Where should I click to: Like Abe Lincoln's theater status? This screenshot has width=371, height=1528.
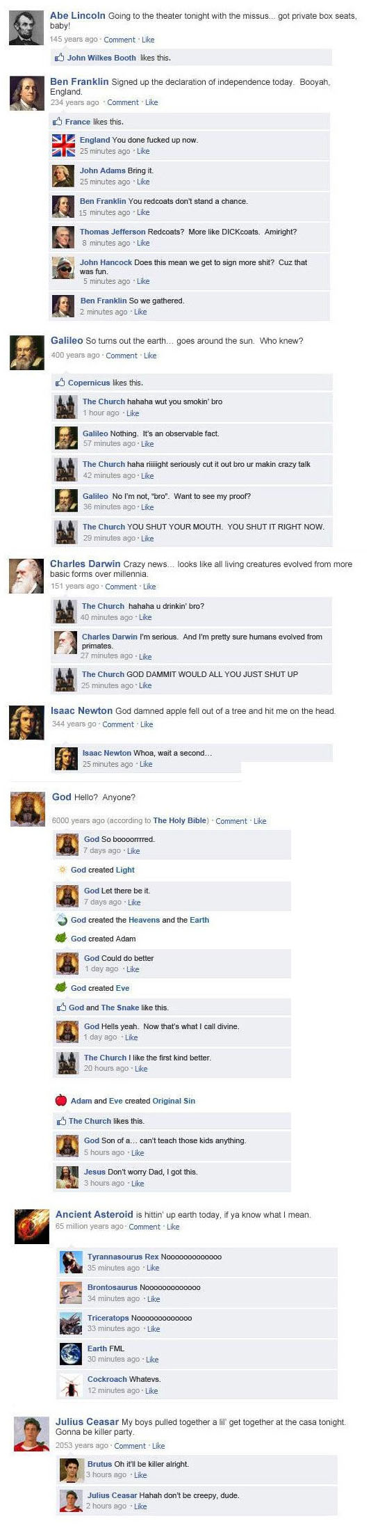148,40
